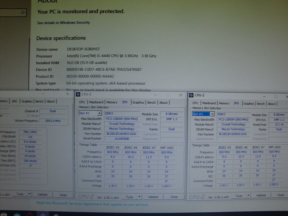The width and height of the screenshot is (288, 216).
Task: Click Close button in Slot #3 CPU-Z window
Action: point(281,195)
